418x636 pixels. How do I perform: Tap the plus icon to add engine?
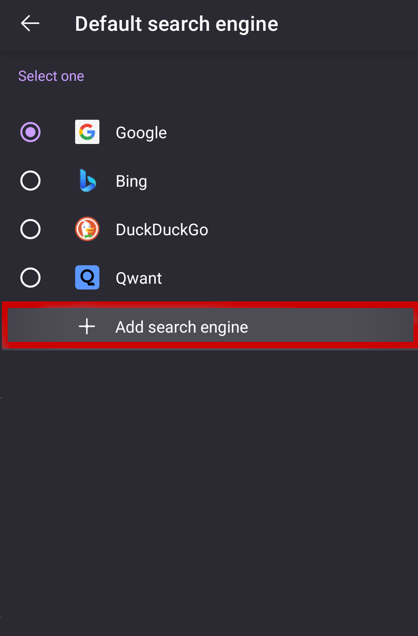click(87, 326)
